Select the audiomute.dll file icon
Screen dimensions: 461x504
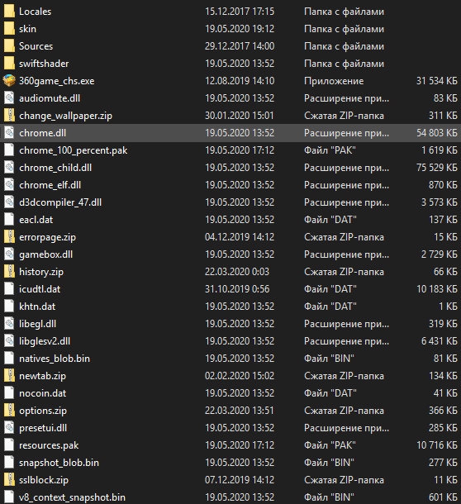(9, 98)
